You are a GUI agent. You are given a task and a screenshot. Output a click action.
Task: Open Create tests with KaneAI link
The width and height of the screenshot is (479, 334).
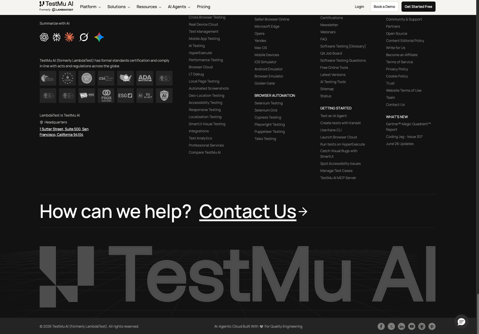pos(340,123)
